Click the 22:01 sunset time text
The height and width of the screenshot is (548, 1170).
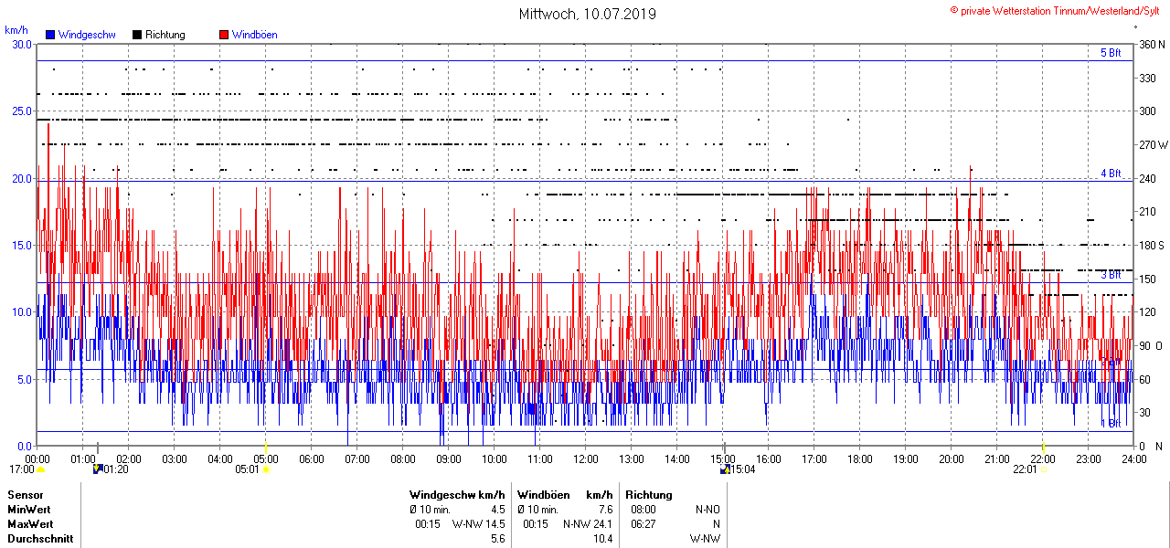[1026, 469]
